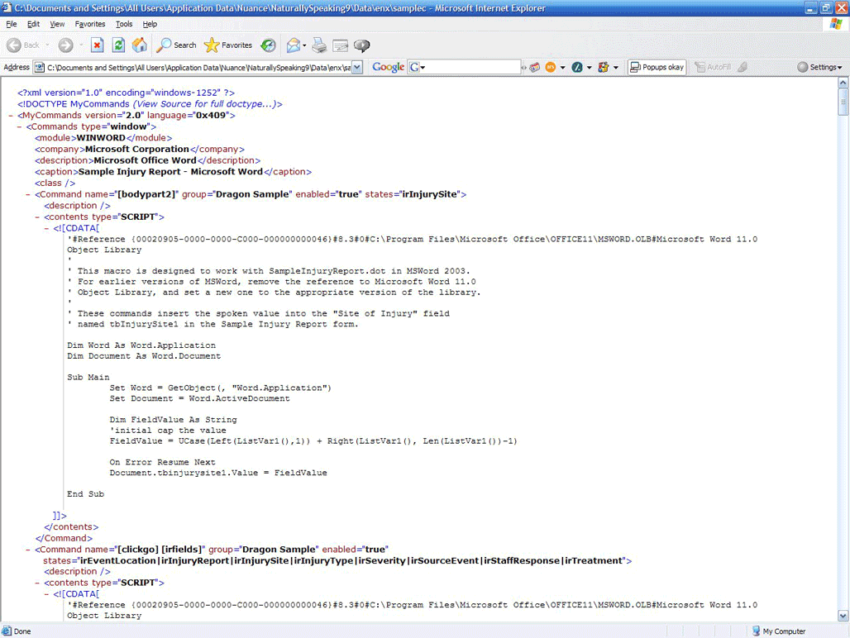Click the Discuss speech bubble icon

(361, 45)
